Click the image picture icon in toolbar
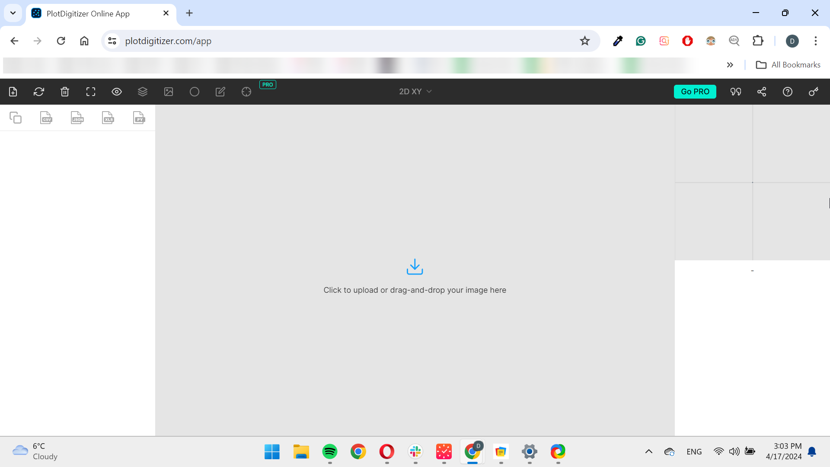This screenshot has width=830, height=467. point(169,92)
